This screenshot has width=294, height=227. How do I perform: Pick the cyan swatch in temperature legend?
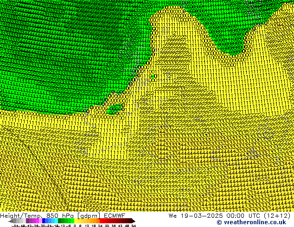click(x=56, y=221)
